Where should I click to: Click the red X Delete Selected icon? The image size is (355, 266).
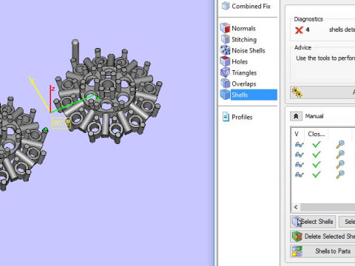pyautogui.click(x=297, y=236)
